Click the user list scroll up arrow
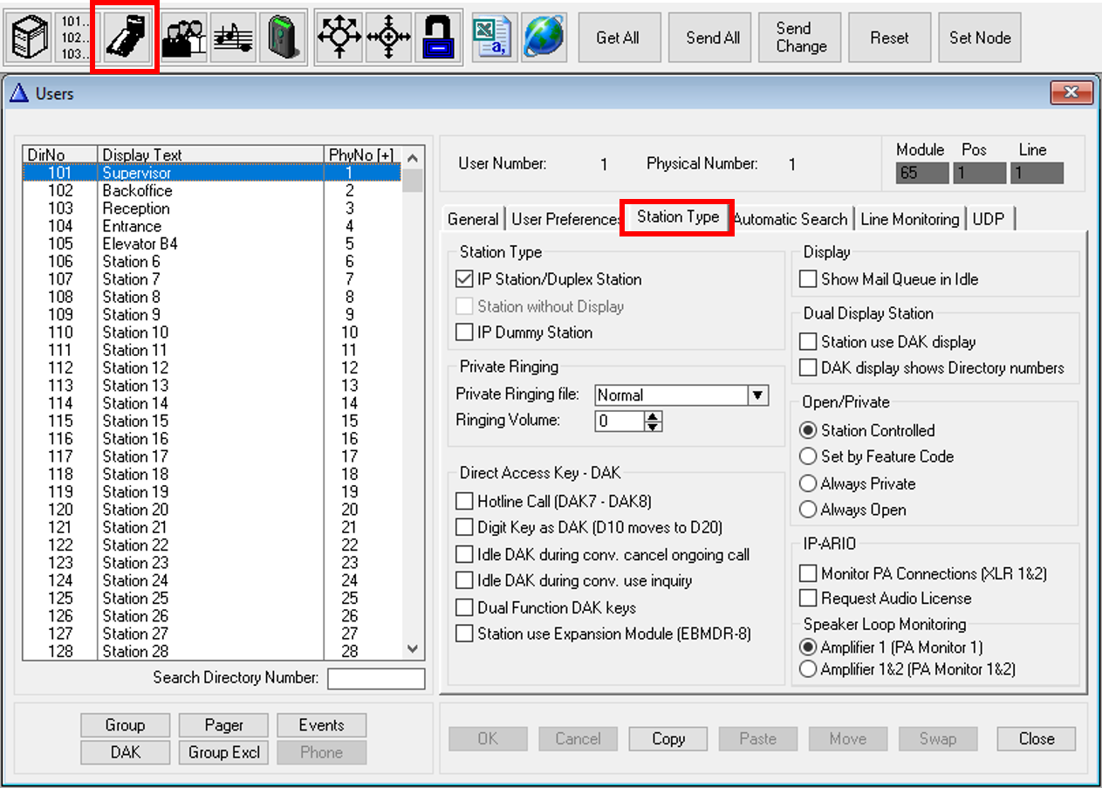This screenshot has width=1102, height=788. point(414,158)
